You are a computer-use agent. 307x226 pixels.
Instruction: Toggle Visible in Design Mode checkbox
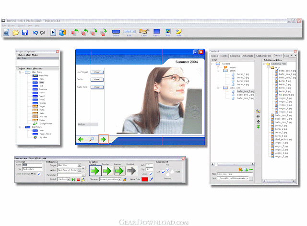[x=39, y=174]
